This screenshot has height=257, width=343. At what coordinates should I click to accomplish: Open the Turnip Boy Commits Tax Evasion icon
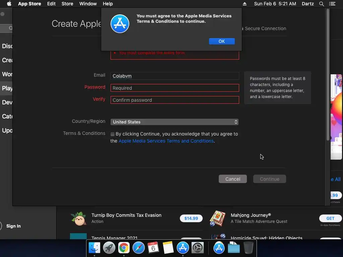pyautogui.click(x=78, y=219)
